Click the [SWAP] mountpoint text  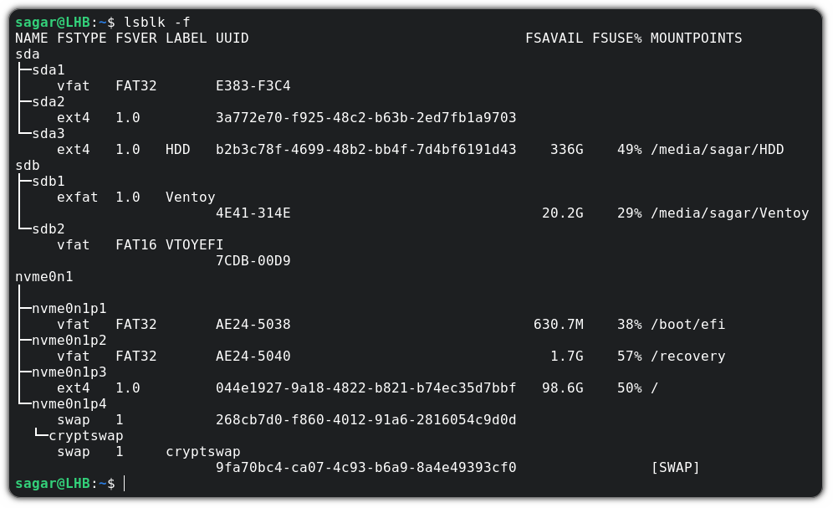pyautogui.click(x=675, y=468)
